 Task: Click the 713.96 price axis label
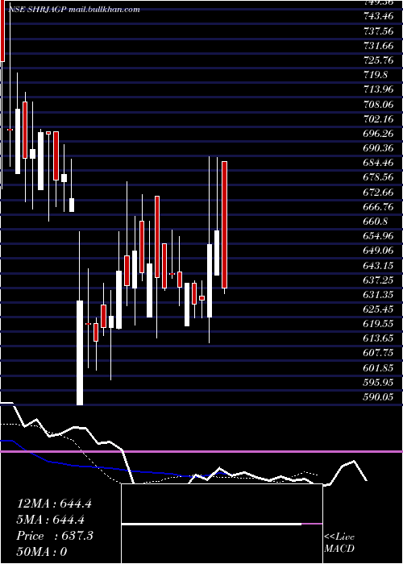click(376, 89)
